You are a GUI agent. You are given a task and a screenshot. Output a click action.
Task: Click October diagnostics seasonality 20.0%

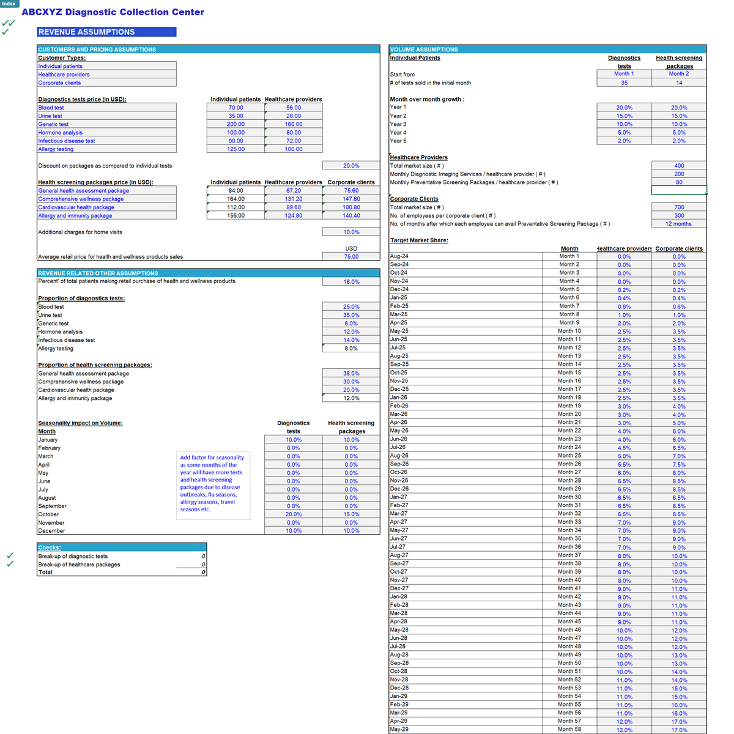[x=294, y=514]
